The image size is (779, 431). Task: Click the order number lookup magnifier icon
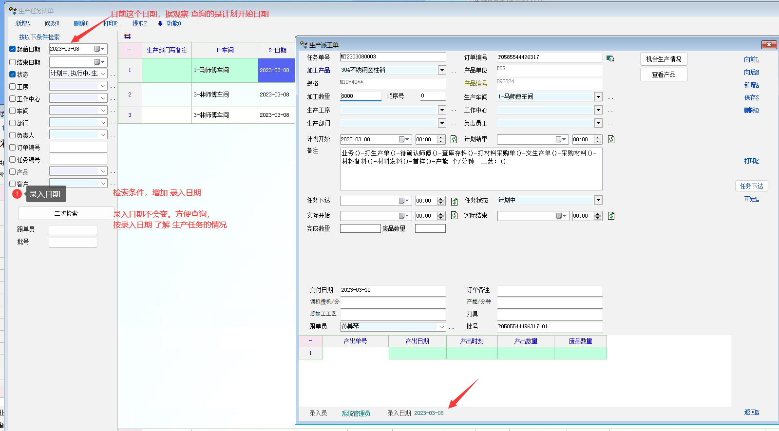coord(610,58)
